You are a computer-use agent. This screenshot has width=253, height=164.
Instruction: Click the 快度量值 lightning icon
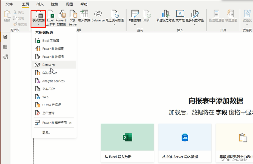coord(230,13)
